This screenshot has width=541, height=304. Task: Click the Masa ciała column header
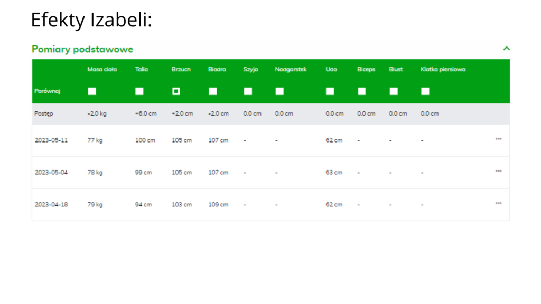(102, 69)
